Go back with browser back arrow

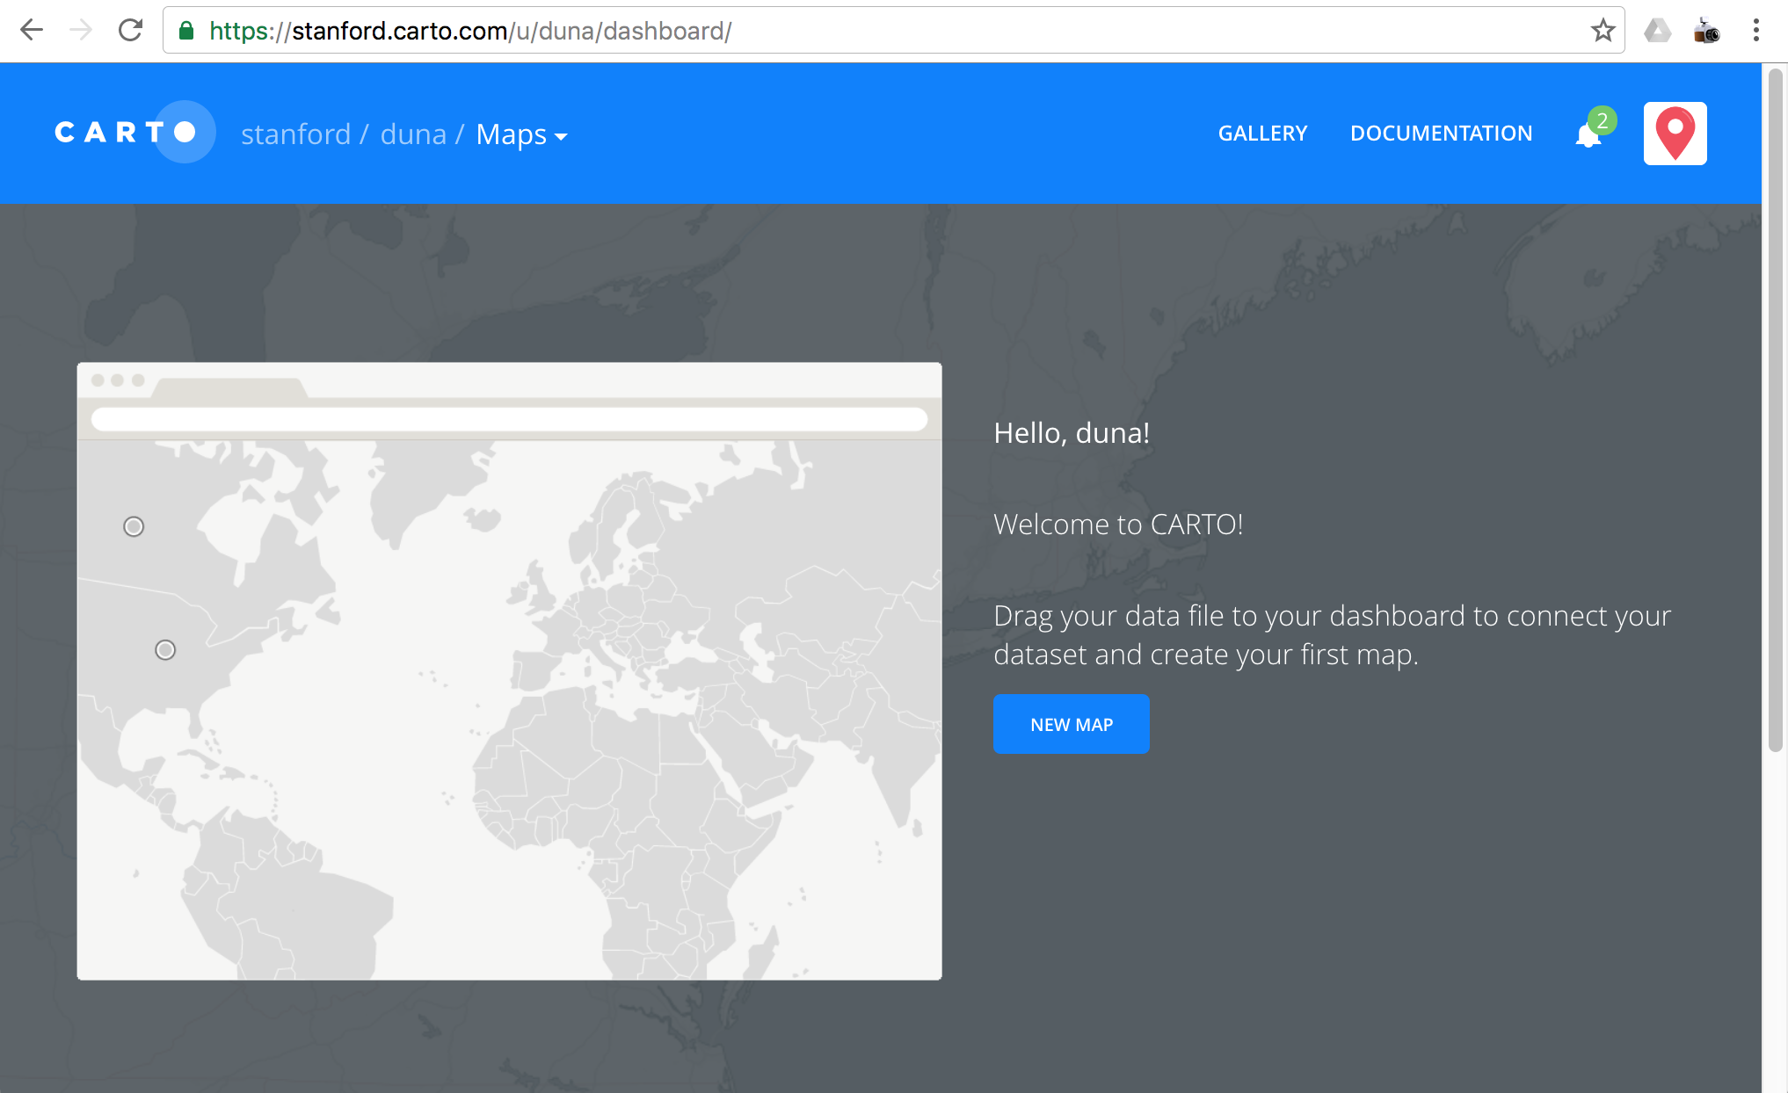coord(32,31)
